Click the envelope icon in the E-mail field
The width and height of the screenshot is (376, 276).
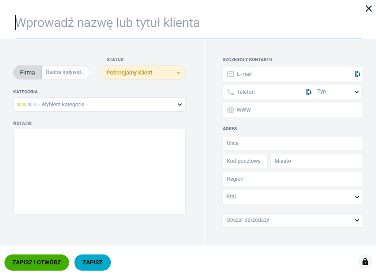232,74
